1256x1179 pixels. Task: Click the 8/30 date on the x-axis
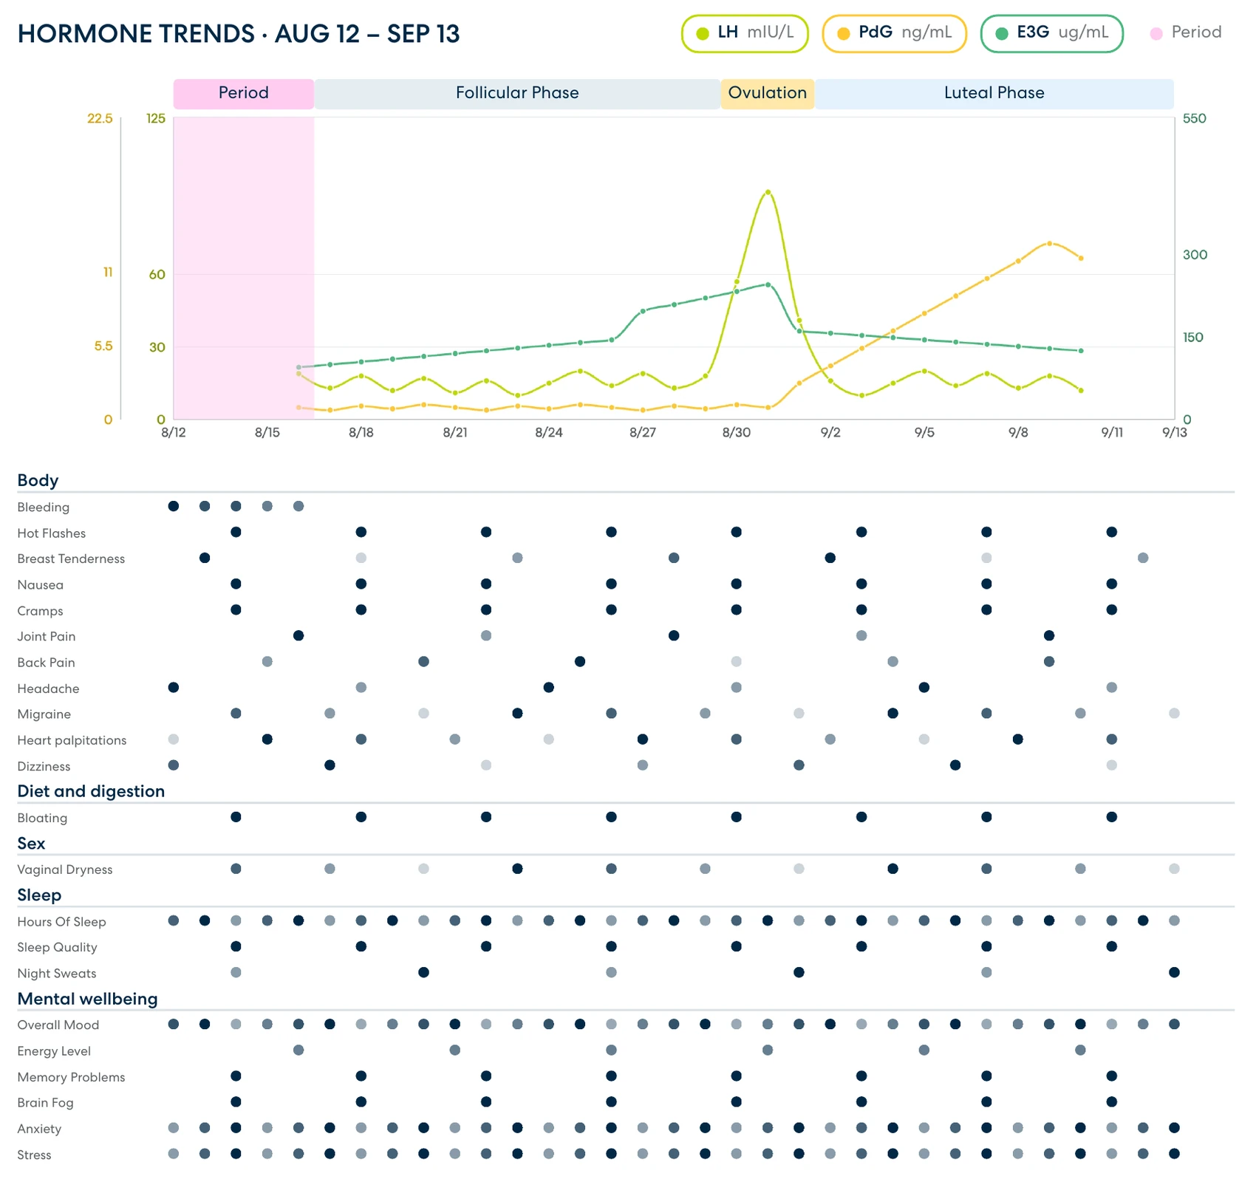click(737, 433)
